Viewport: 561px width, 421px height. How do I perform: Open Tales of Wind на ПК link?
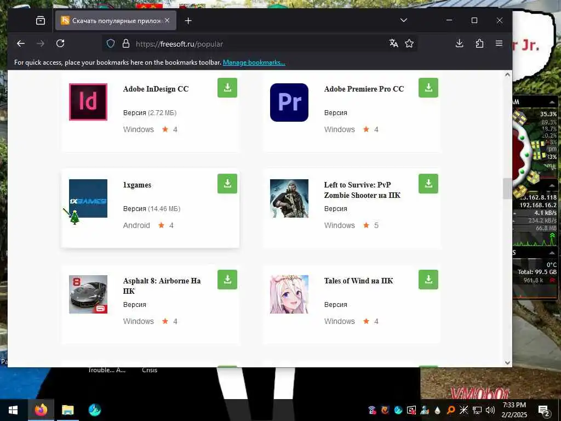coord(358,281)
